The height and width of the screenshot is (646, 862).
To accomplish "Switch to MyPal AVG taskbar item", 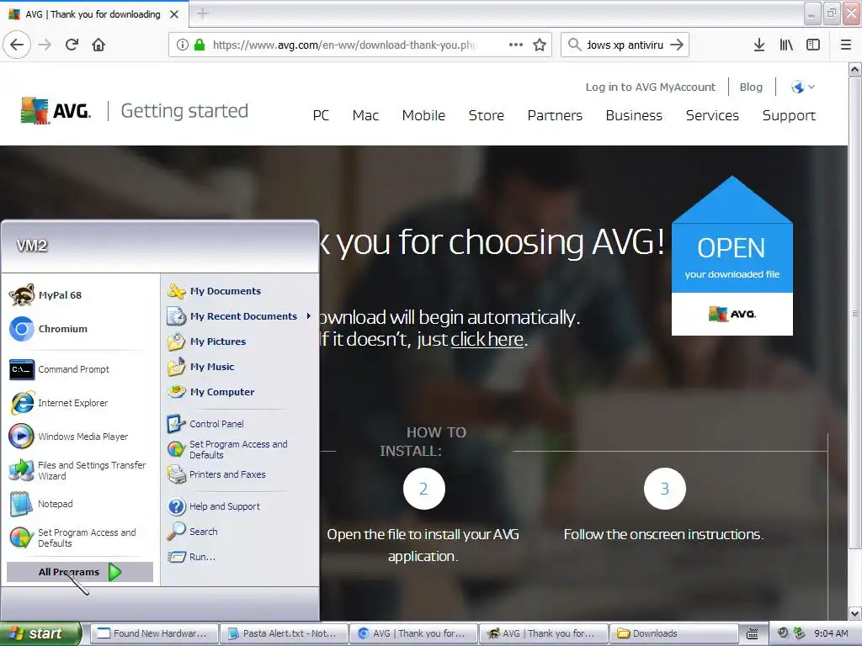I will 543,633.
